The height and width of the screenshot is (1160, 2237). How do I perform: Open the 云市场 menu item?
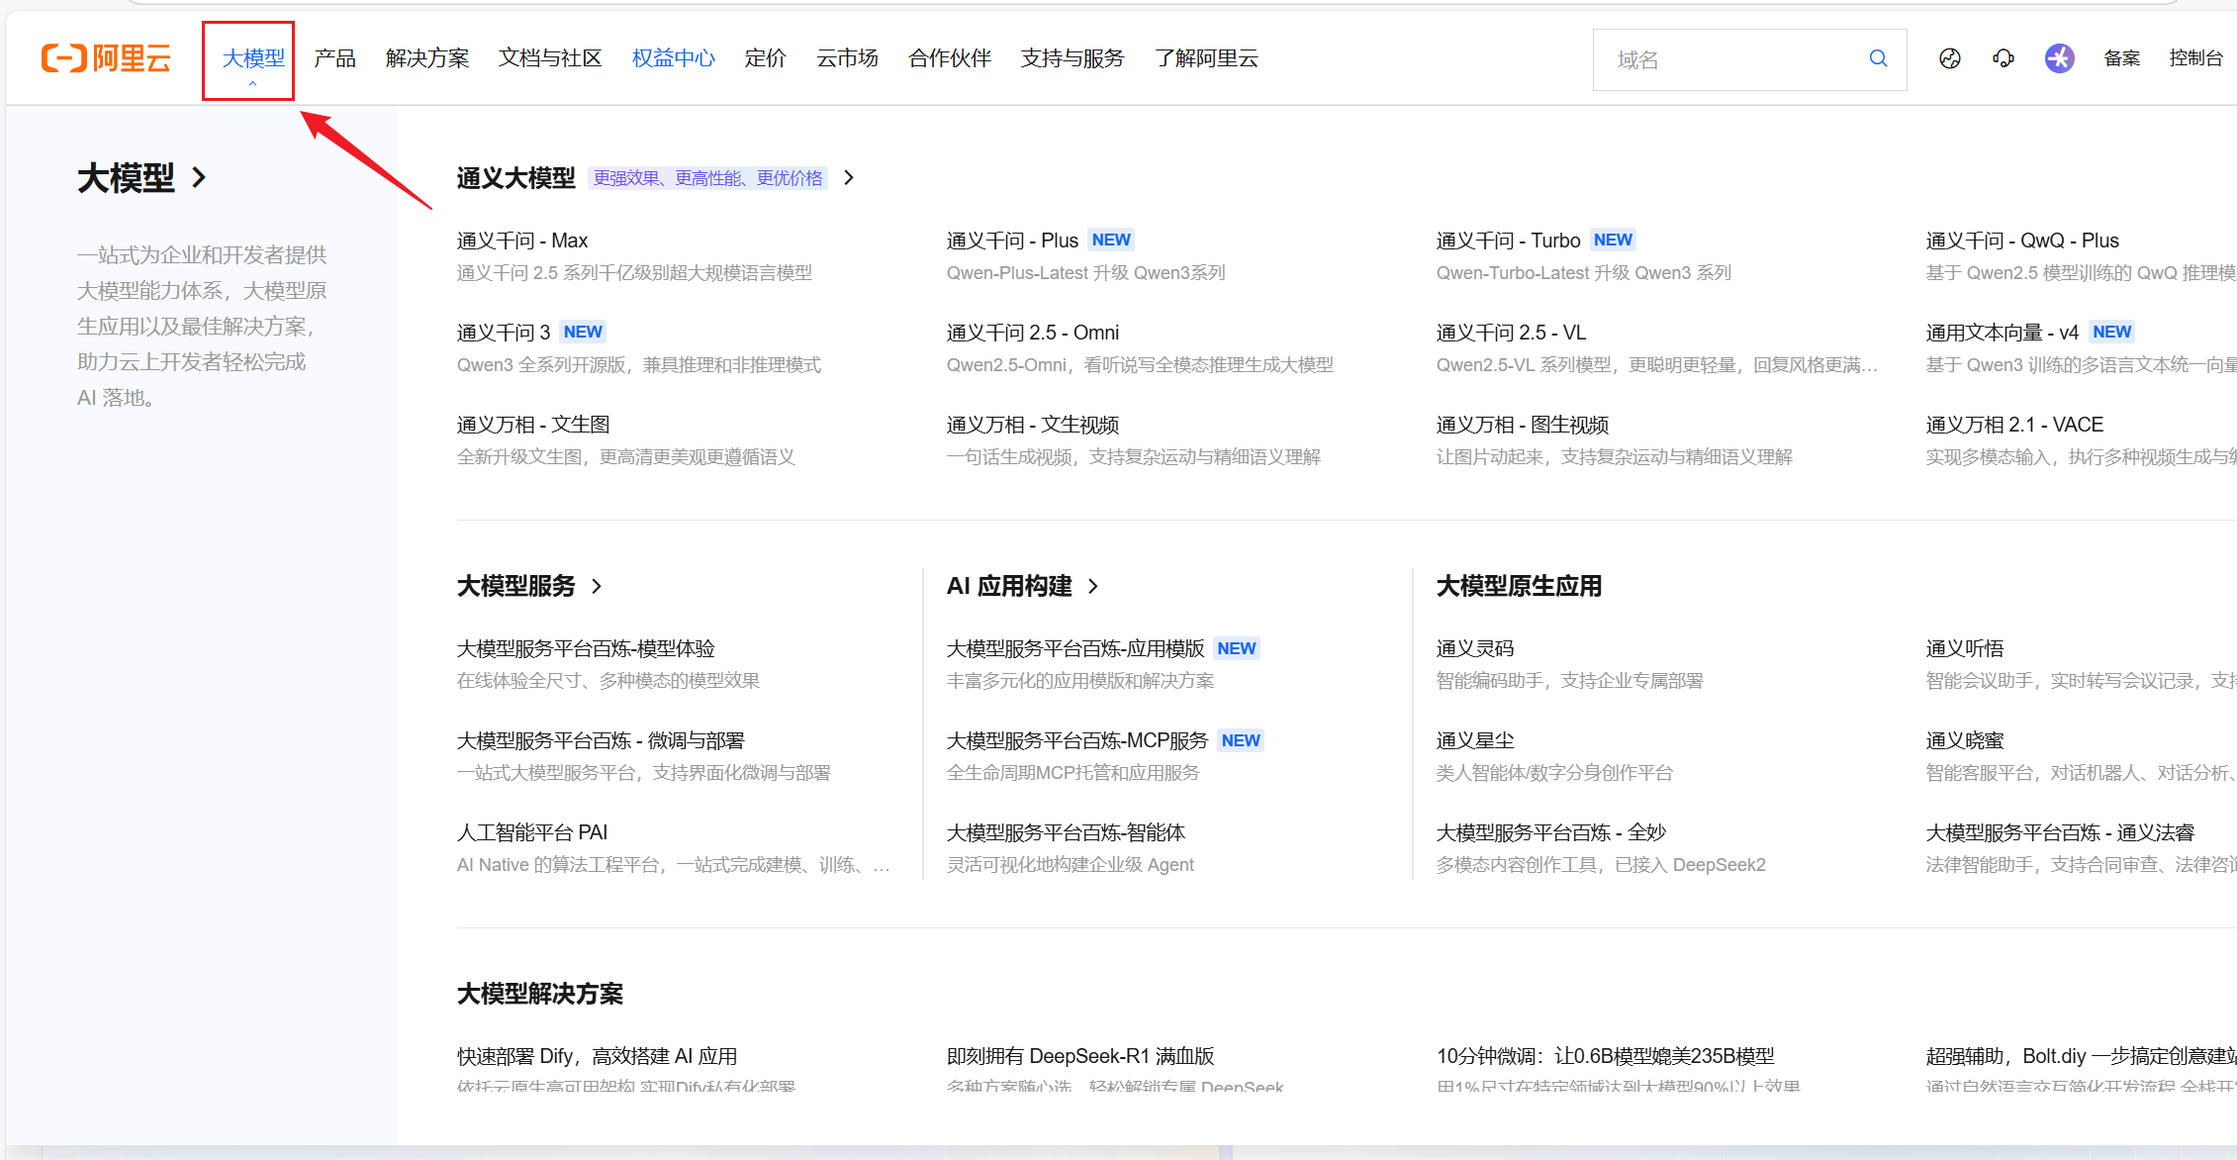848,58
